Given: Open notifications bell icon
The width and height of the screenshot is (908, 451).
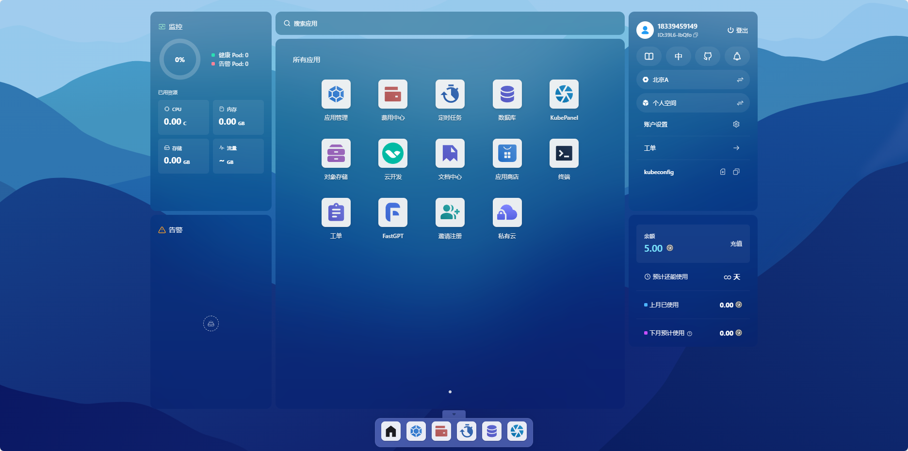Looking at the screenshot, I should pos(737,56).
